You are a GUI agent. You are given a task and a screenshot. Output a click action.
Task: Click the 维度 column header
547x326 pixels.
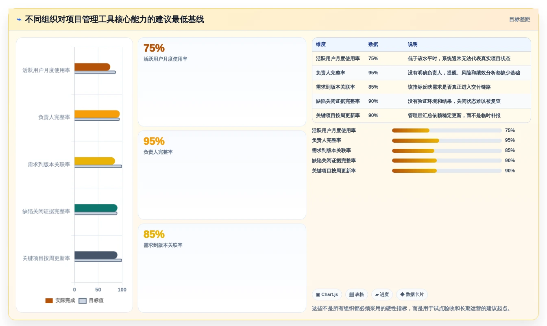coord(321,45)
